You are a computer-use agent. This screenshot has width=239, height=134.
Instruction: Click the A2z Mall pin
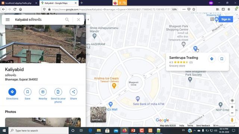(x=111, y=104)
